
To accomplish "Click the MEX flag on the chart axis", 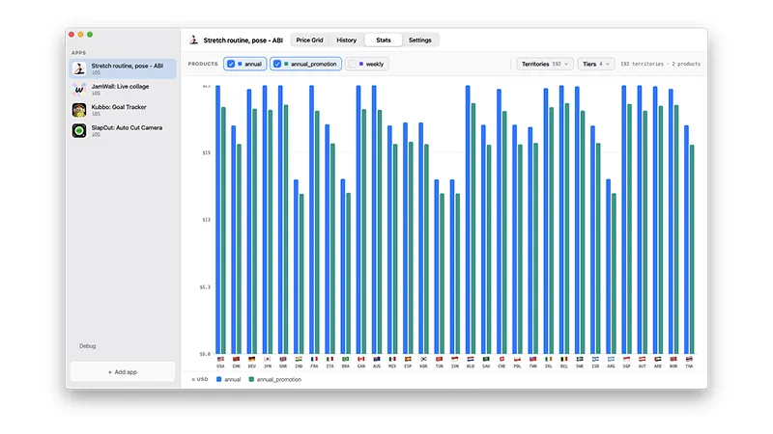I will 392,359.
